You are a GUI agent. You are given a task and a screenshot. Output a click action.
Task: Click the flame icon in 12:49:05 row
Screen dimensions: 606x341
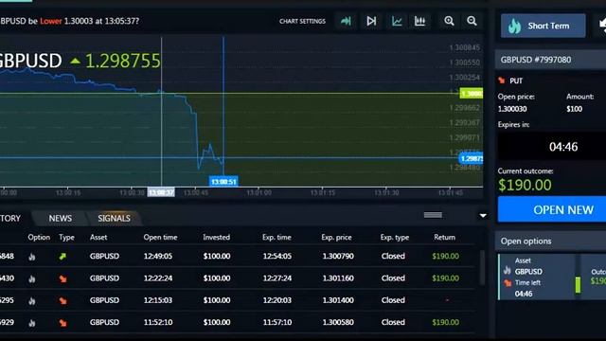click(x=32, y=257)
